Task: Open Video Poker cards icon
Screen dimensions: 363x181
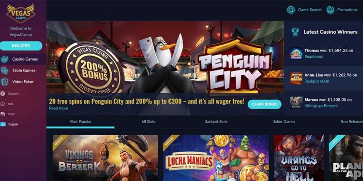Action: pyautogui.click(x=4, y=82)
